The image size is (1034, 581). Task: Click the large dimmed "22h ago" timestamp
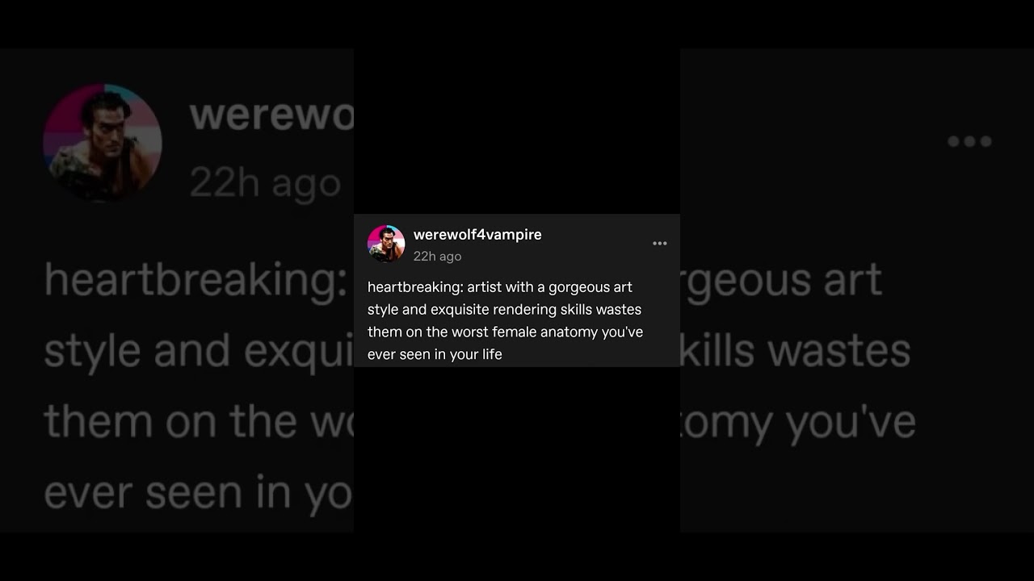266,183
